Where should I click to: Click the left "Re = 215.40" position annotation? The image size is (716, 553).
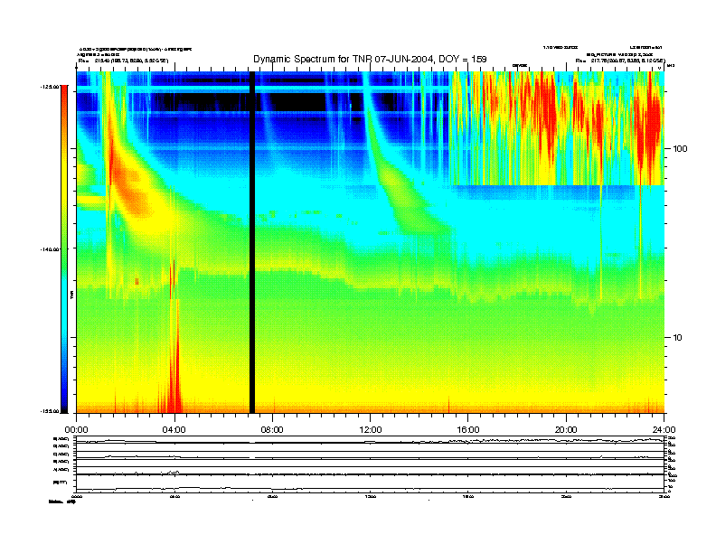[x=123, y=61]
